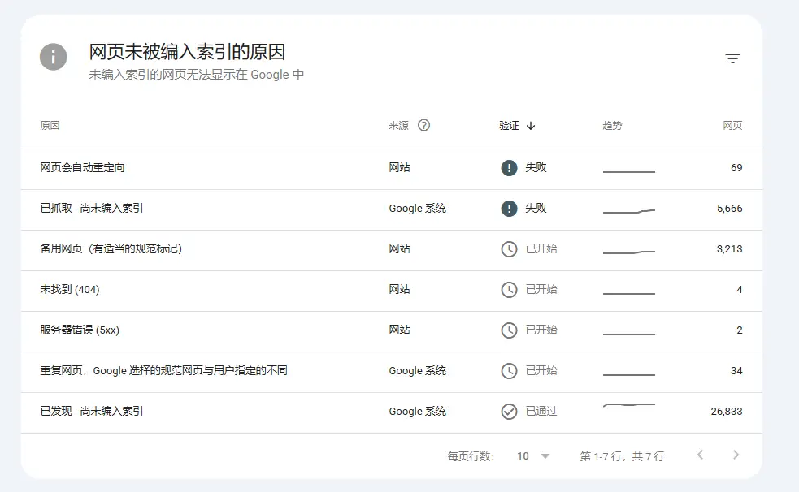
Task: Open the 服务器错误 (5xx) row
Action: (x=391, y=332)
